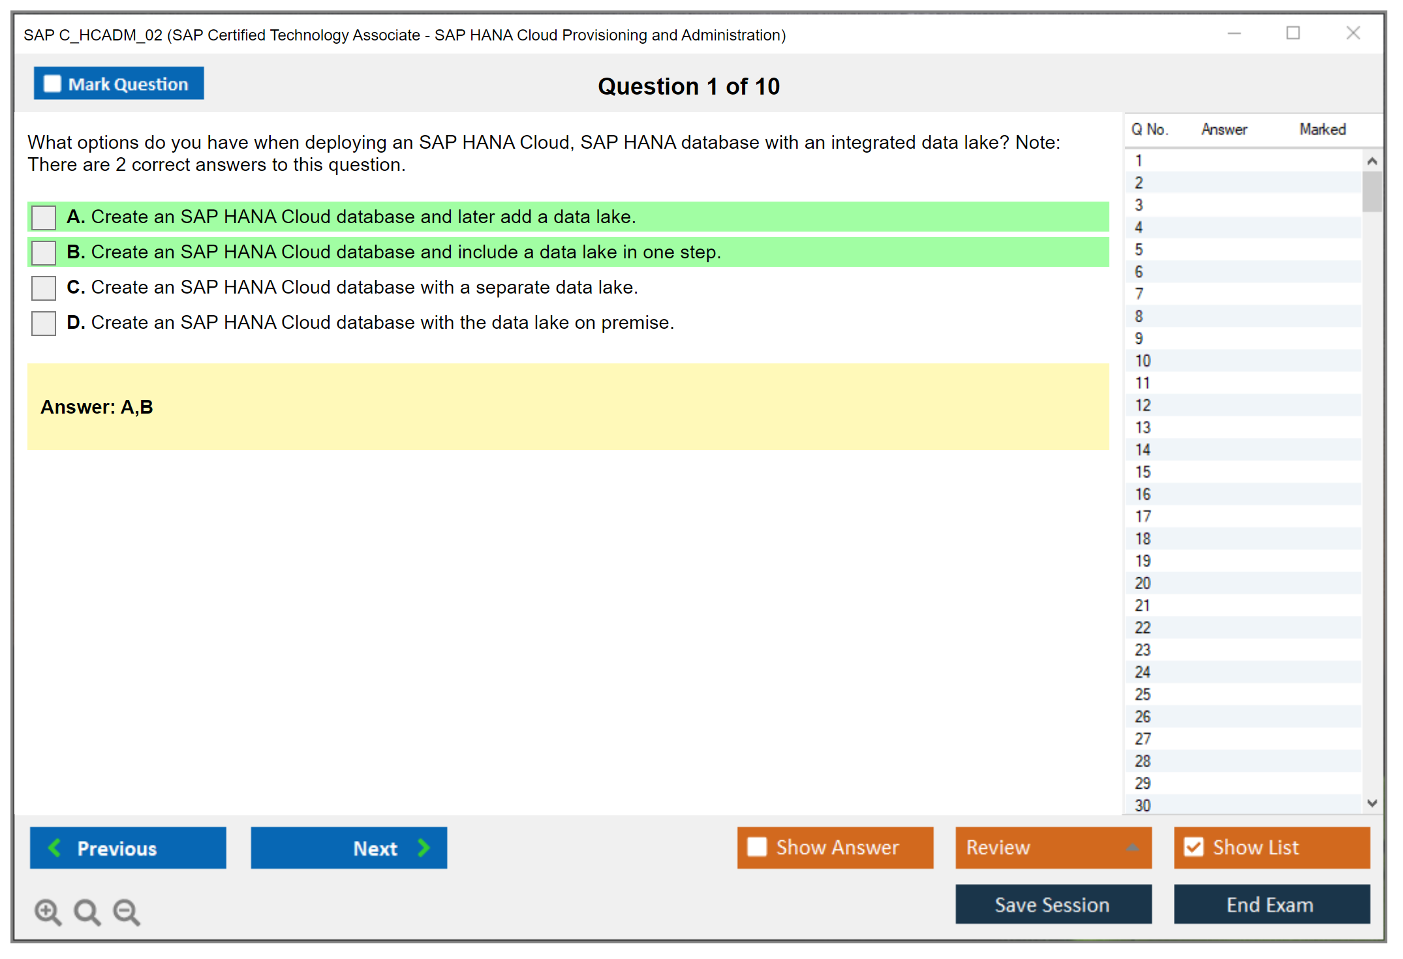The height and width of the screenshot is (959, 1403).
Task: Select option D checkbox about on premise
Action: click(44, 323)
